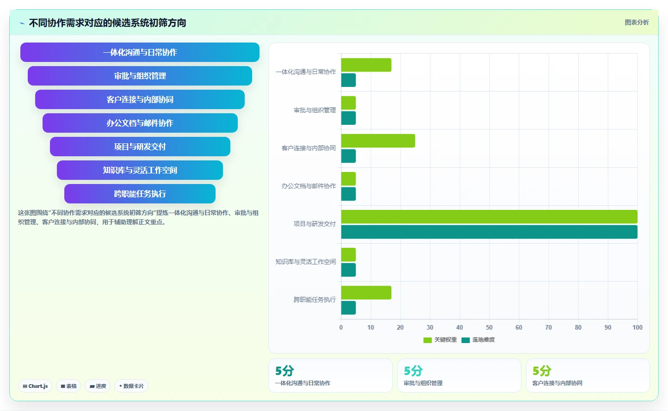
Task: Click the 落地难度 bar for 一体化沟通与日常协作
Action: [348, 80]
